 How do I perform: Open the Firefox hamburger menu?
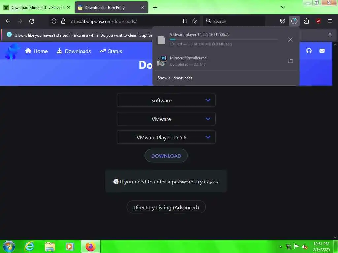(330, 21)
